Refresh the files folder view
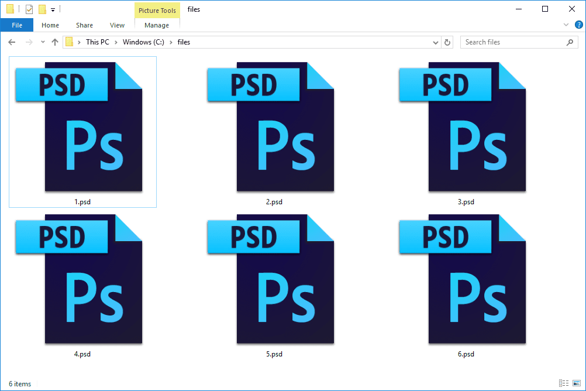The height and width of the screenshot is (391, 586). (447, 42)
